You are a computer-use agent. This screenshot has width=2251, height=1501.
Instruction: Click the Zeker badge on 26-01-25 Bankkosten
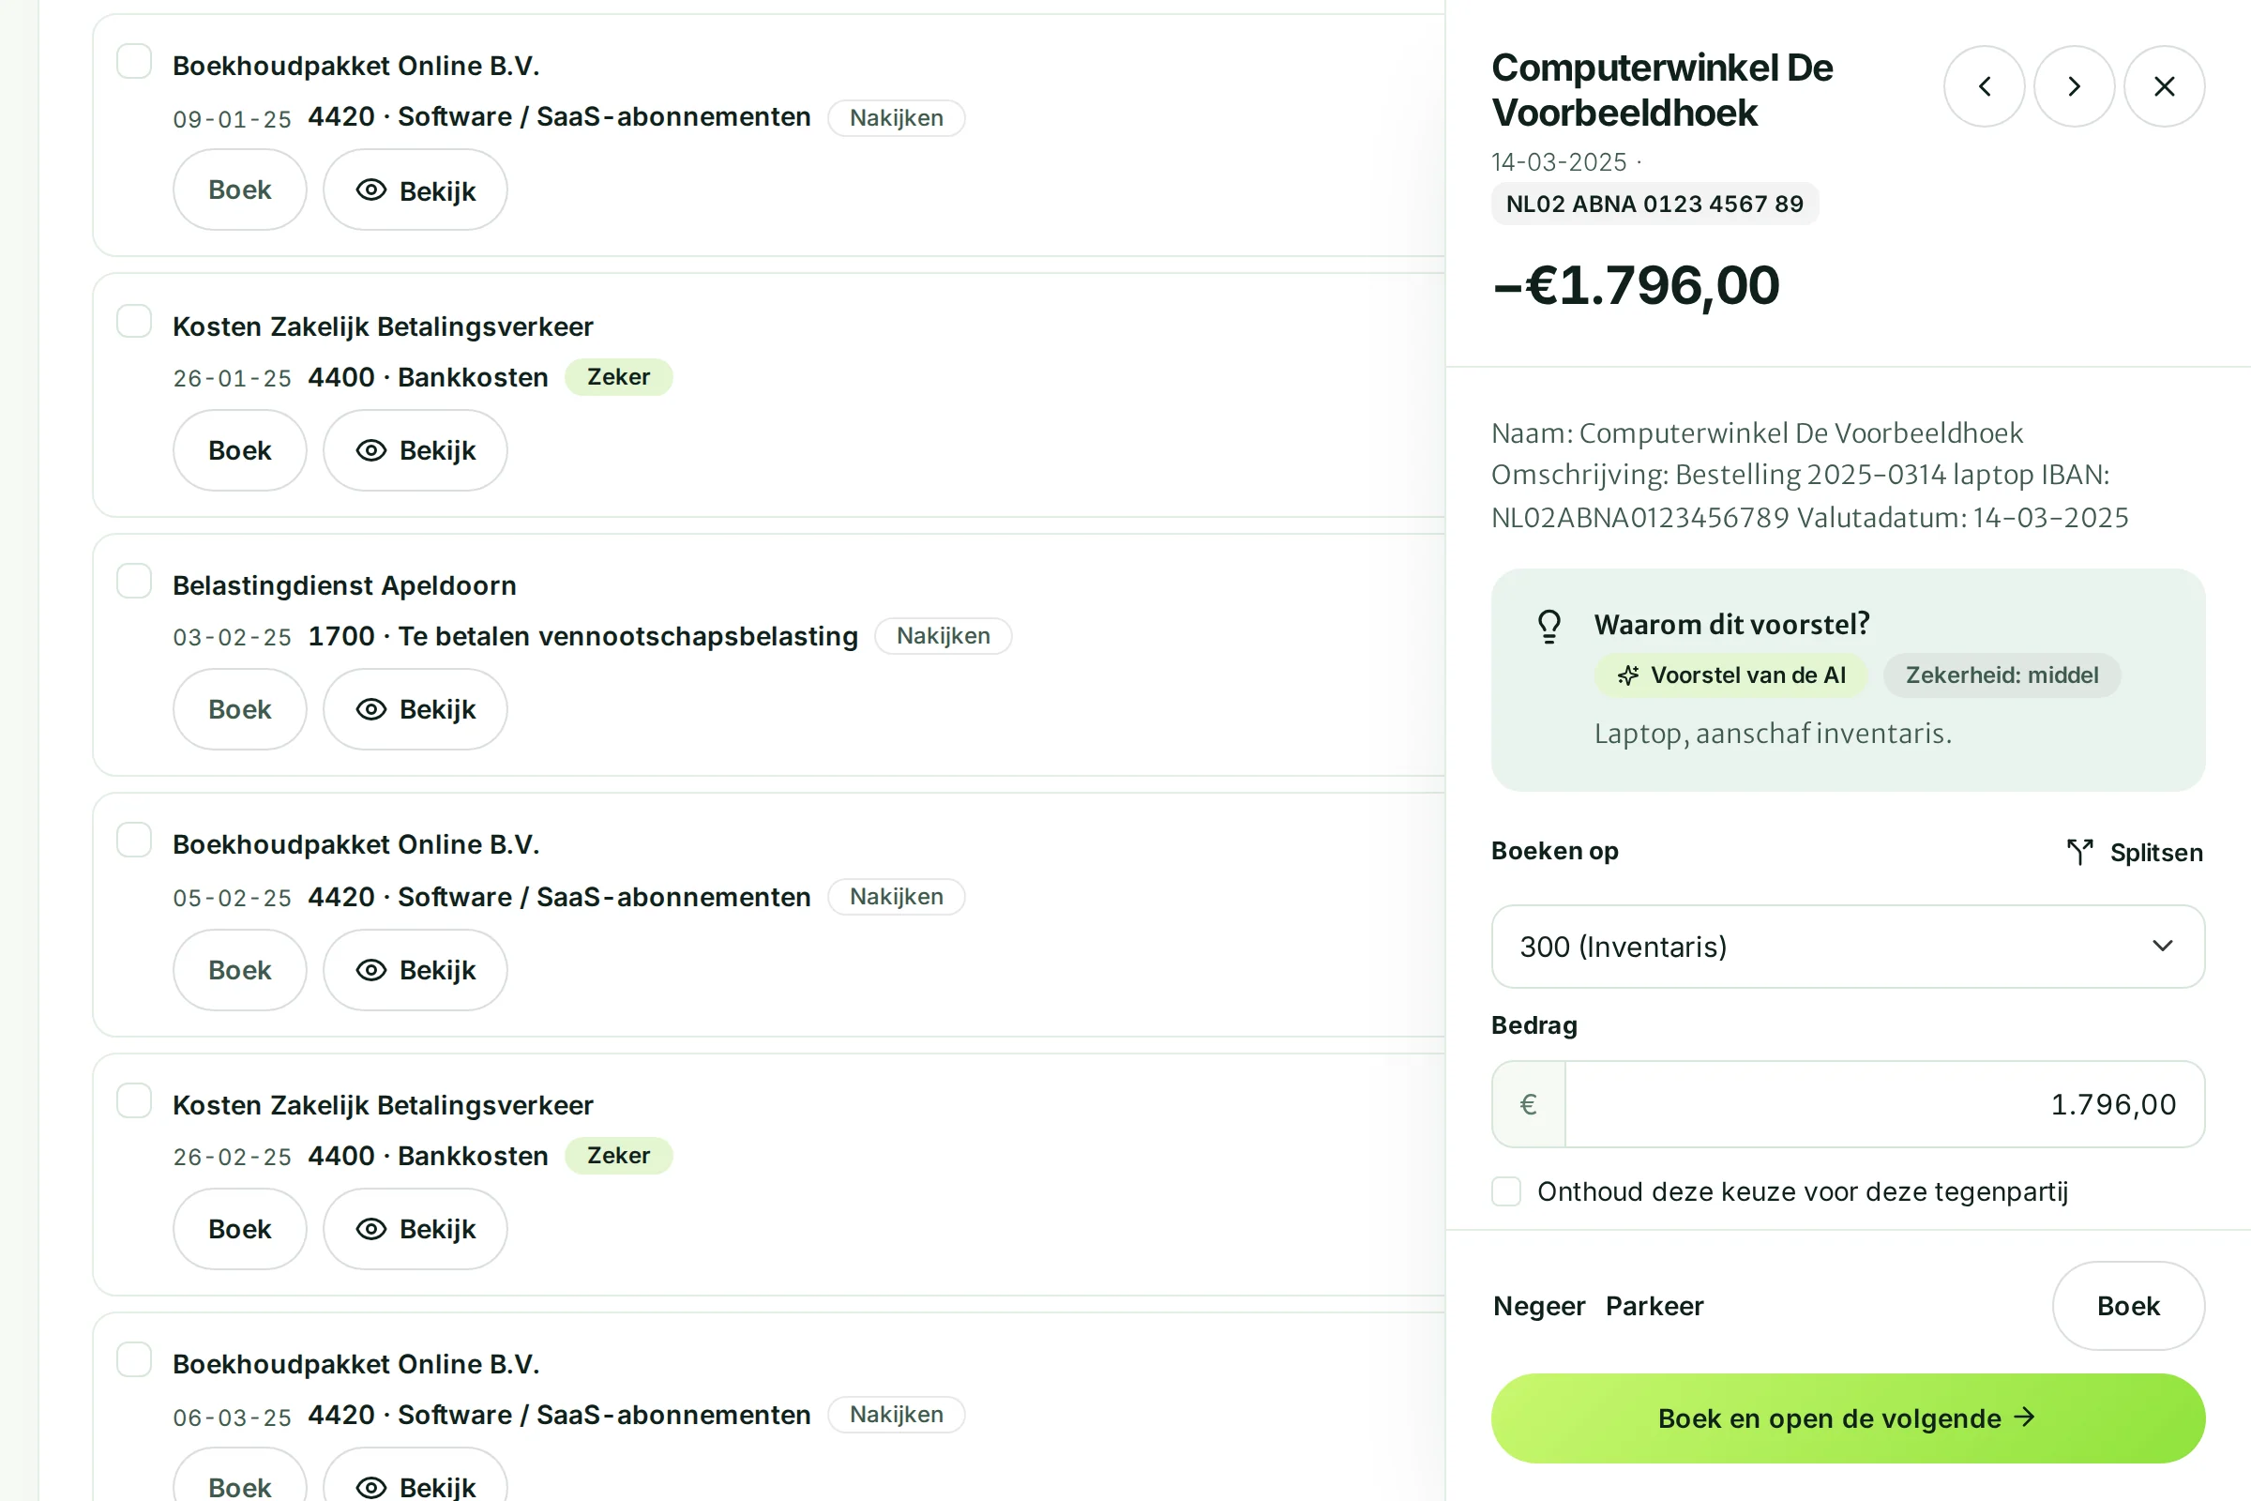[618, 377]
